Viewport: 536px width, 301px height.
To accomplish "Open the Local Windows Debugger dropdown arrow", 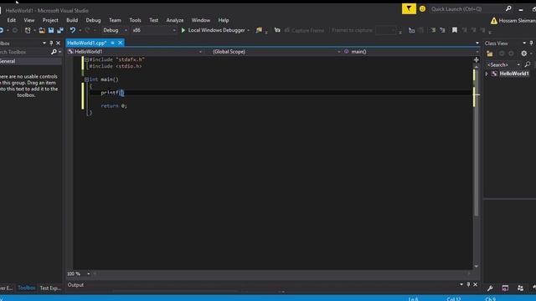I will tap(248, 30).
